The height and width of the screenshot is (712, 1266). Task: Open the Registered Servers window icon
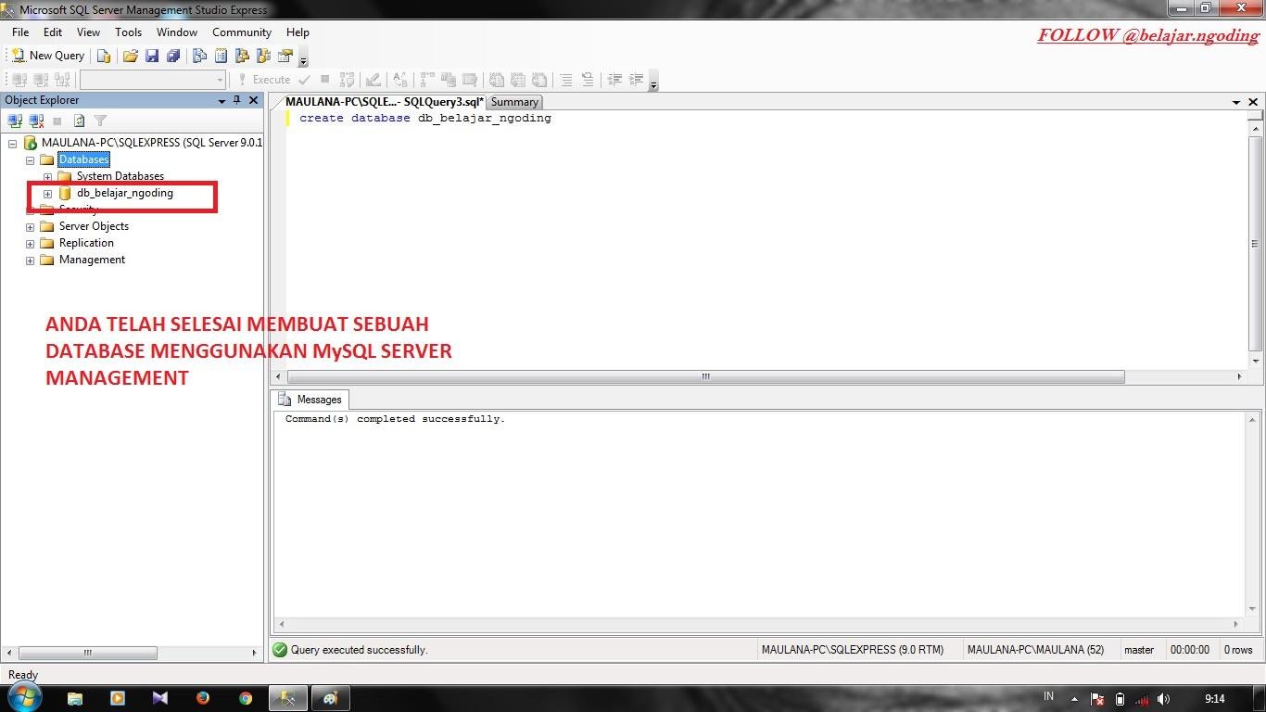coord(199,56)
